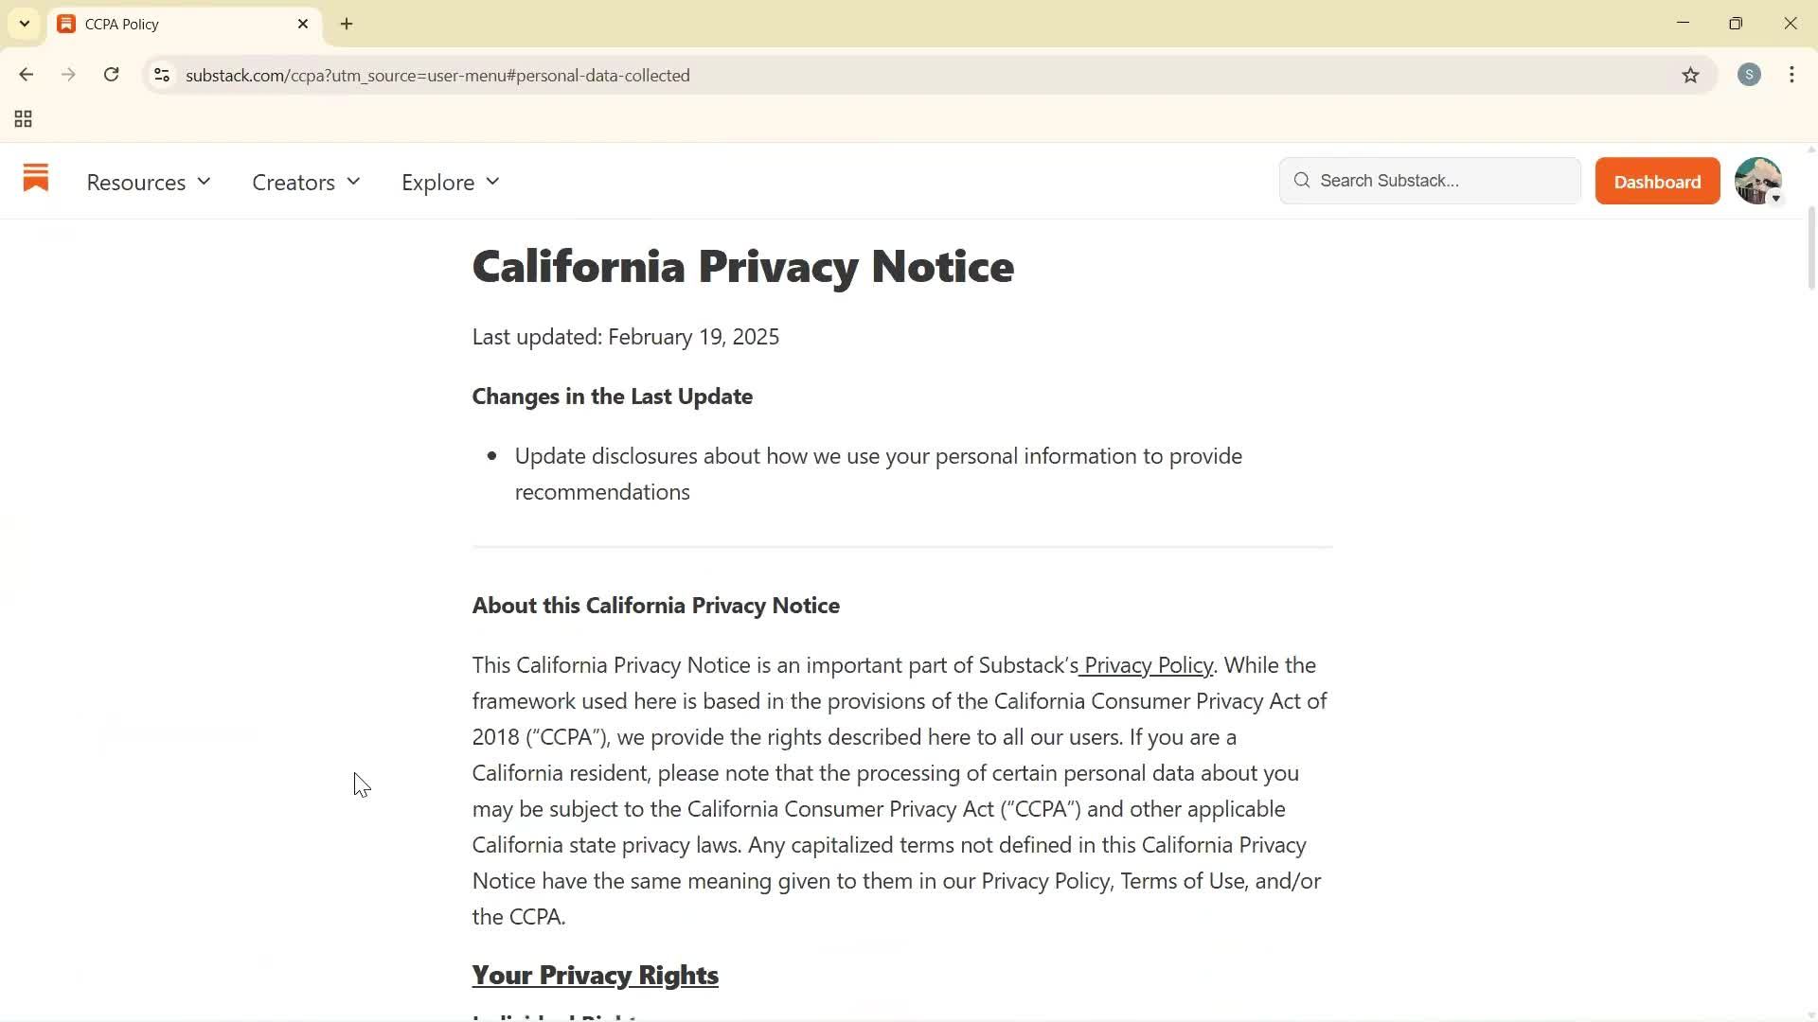Reload the CCPA Policy page

click(111, 75)
